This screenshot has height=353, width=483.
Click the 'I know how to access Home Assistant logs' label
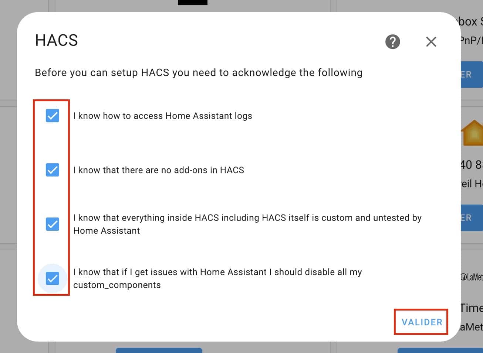point(163,116)
